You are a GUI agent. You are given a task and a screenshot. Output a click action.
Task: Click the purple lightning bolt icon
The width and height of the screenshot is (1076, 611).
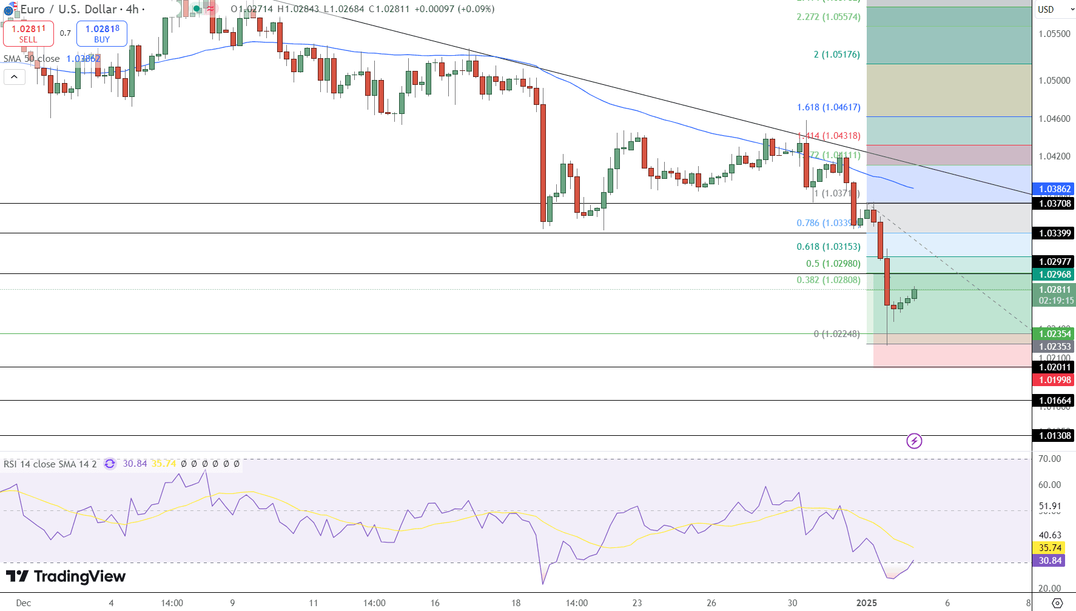[914, 441]
